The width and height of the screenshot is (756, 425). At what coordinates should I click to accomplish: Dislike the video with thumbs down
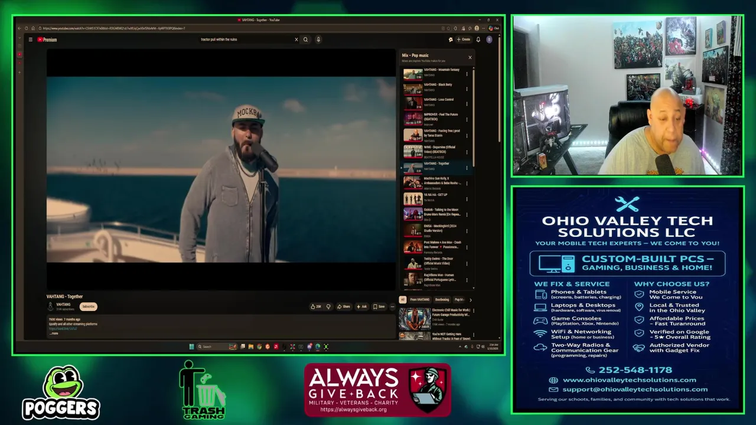(x=328, y=306)
